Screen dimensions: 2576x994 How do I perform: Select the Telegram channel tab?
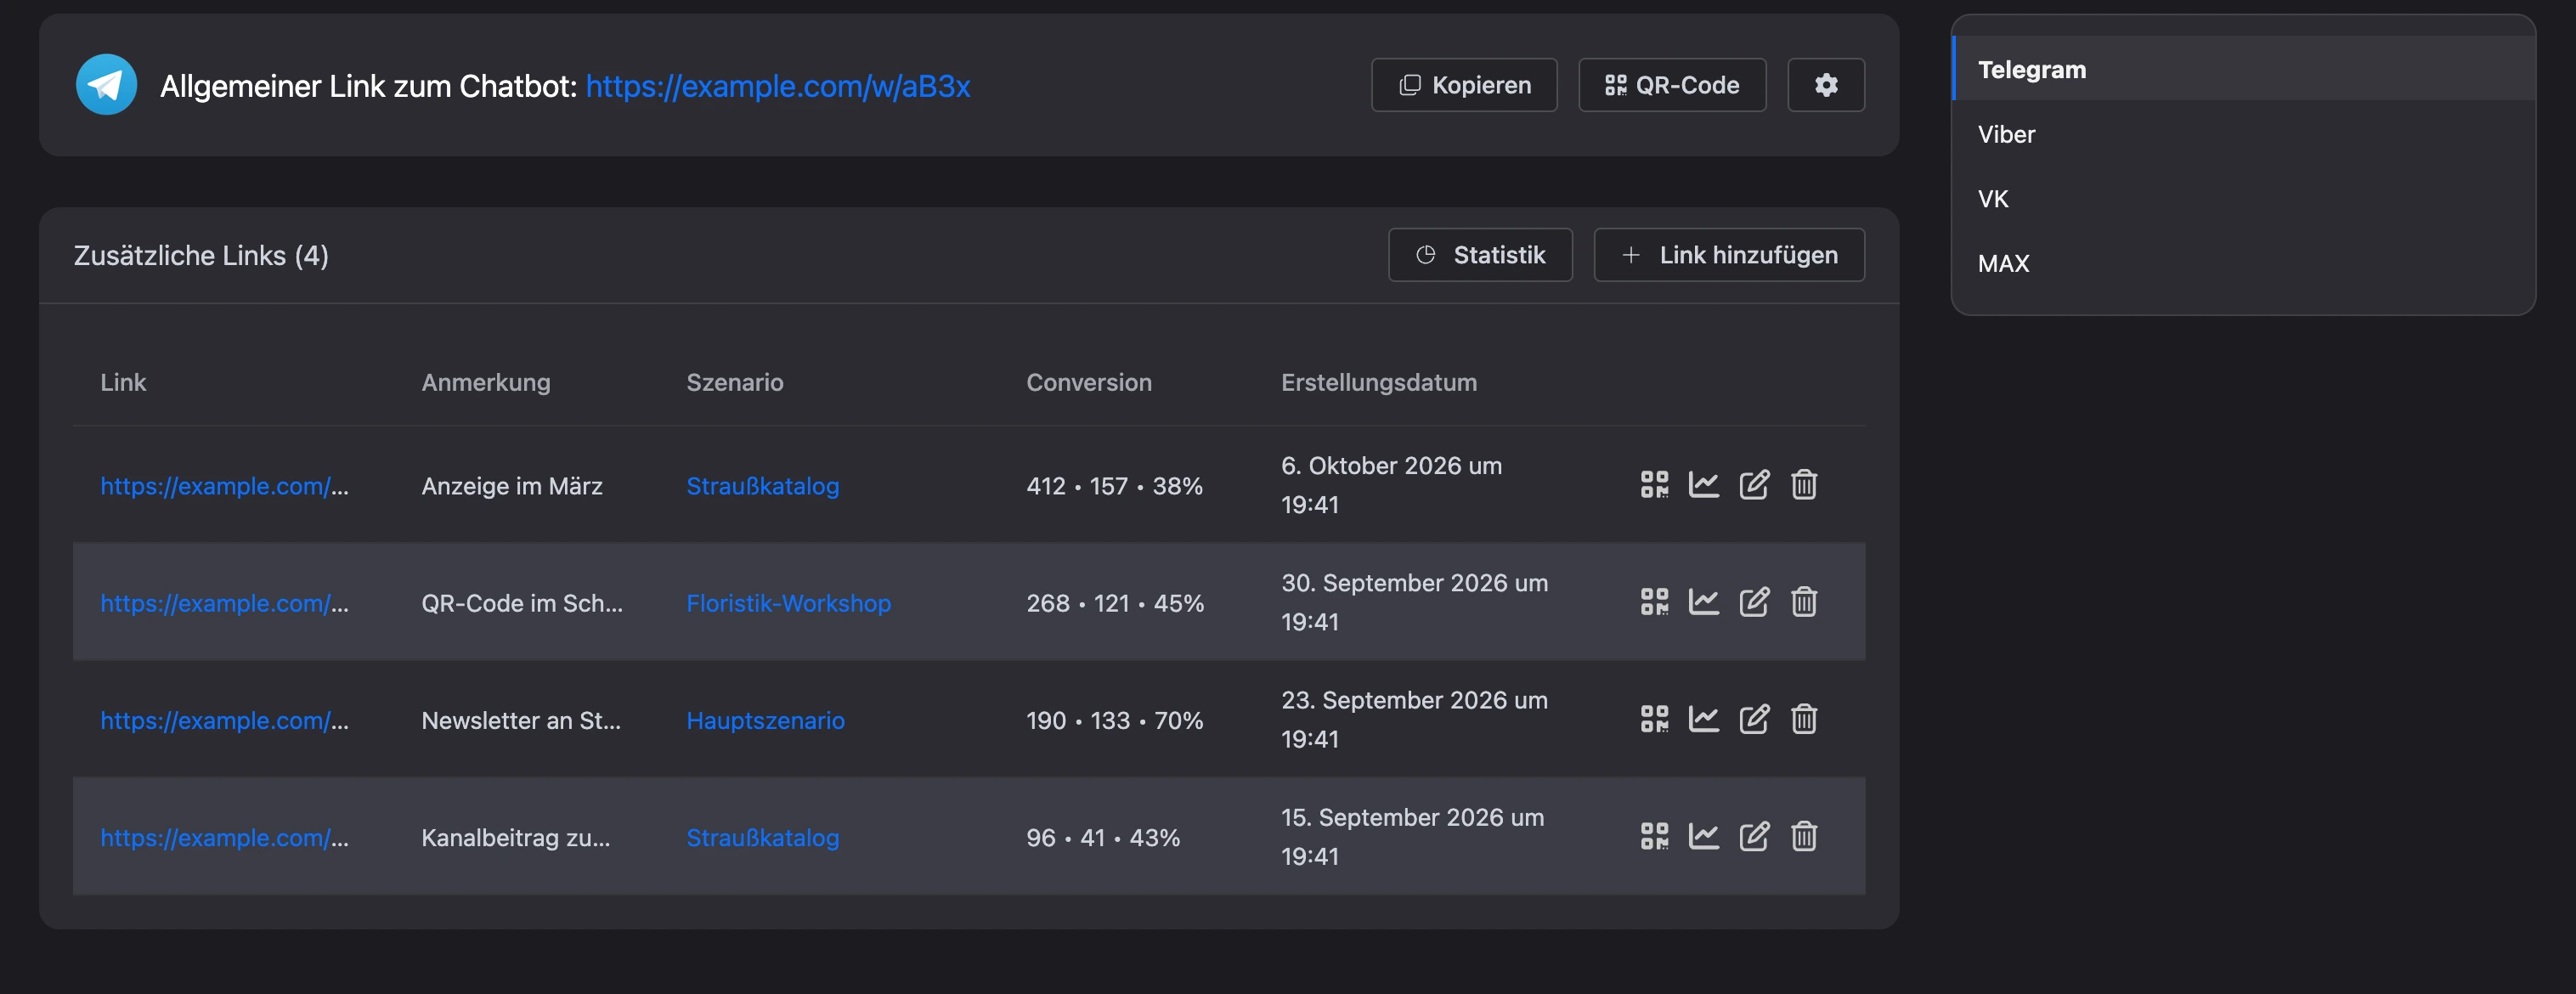point(2243,69)
